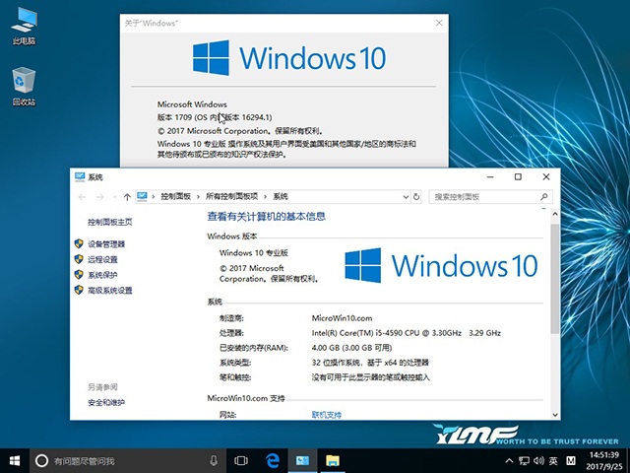Expand the chevron after 控制面板
630x473 pixels.
point(199,197)
